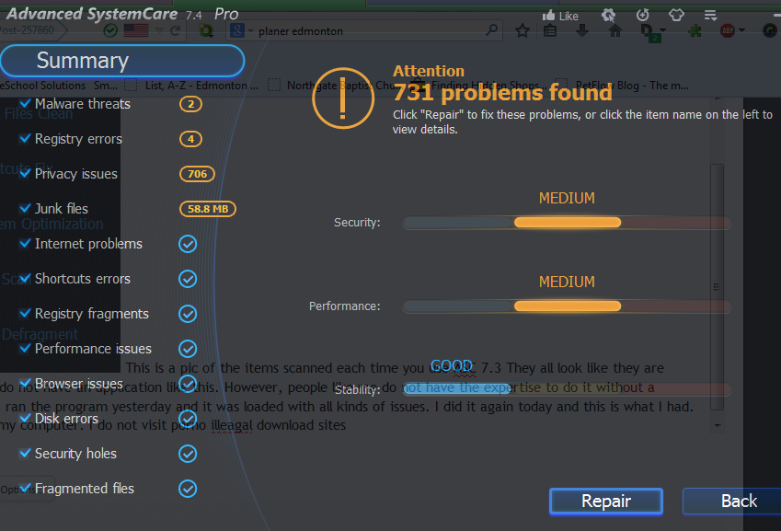The height and width of the screenshot is (531, 781).
Task: Open the List, A-Z - Edmonton bookmark
Action: pyautogui.click(x=191, y=86)
